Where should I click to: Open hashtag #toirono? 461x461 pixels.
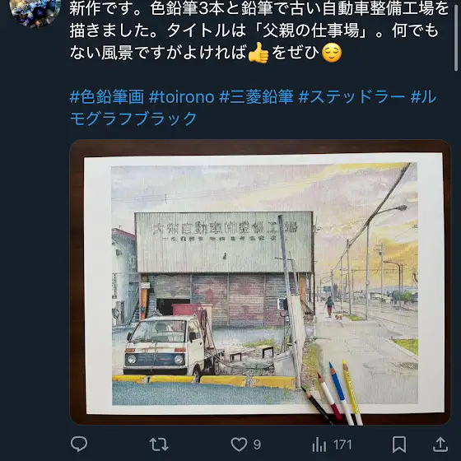tap(181, 97)
